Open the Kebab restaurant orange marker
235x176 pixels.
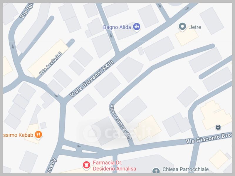coord(38,135)
